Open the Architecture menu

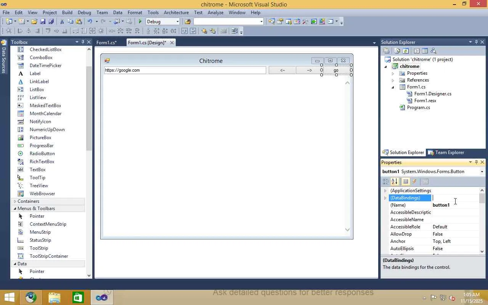176,13
